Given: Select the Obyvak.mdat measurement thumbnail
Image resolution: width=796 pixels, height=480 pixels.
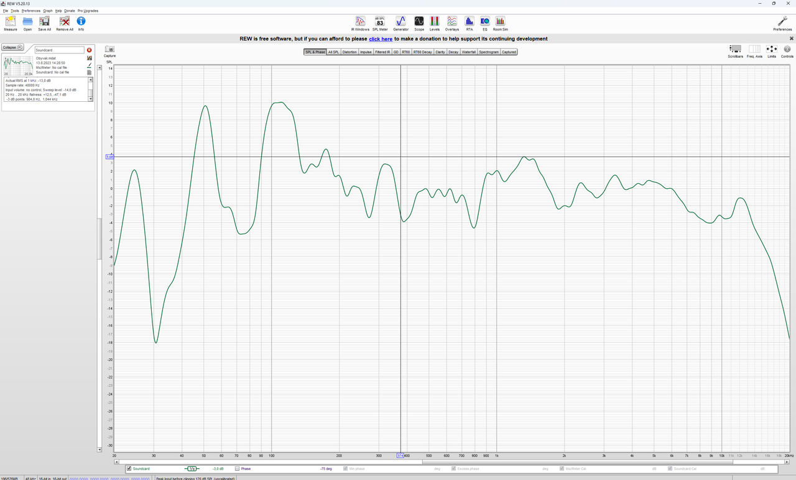Looking at the screenshot, I should pyautogui.click(x=18, y=65).
